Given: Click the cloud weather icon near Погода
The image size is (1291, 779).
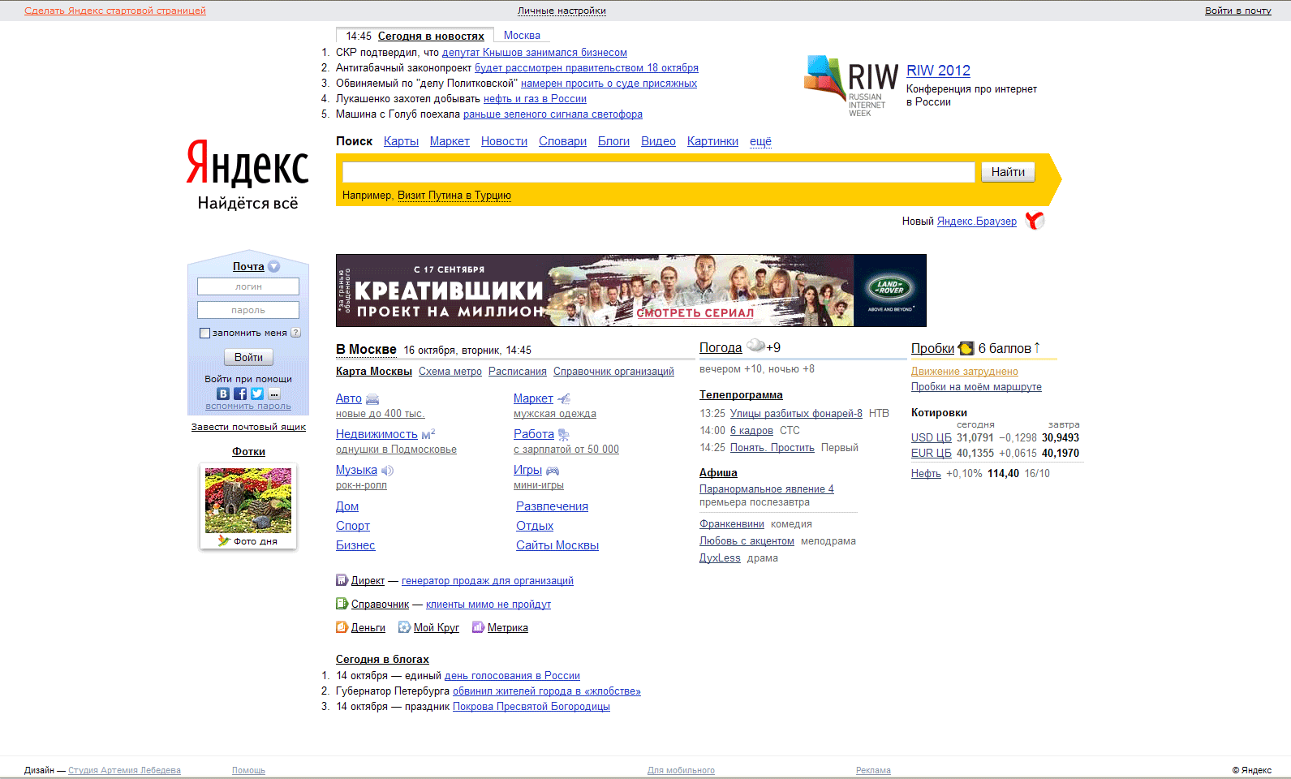Looking at the screenshot, I should click(755, 346).
